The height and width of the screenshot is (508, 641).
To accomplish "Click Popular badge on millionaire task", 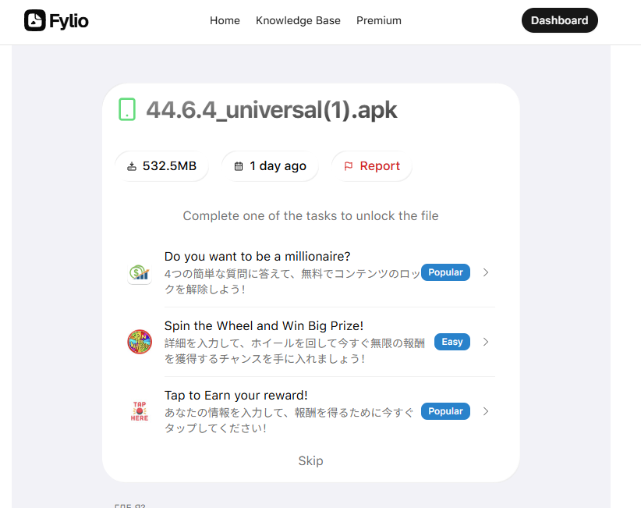I will tap(445, 272).
